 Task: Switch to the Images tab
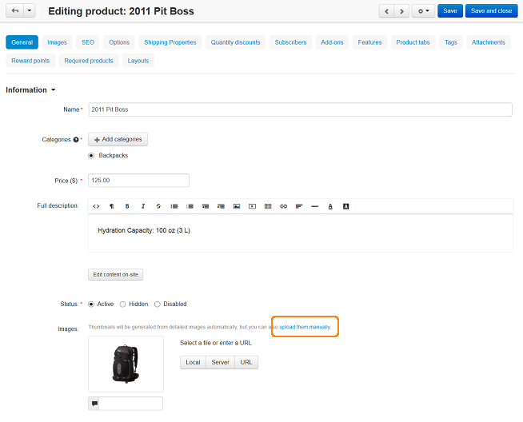pos(57,42)
